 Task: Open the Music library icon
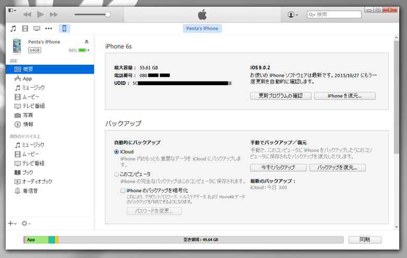13,29
